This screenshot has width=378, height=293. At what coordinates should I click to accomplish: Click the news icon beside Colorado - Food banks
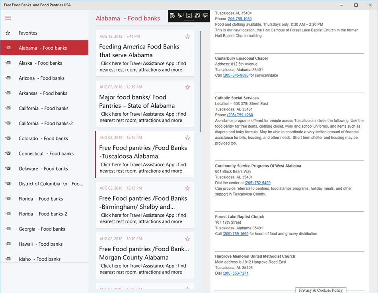[8, 138]
